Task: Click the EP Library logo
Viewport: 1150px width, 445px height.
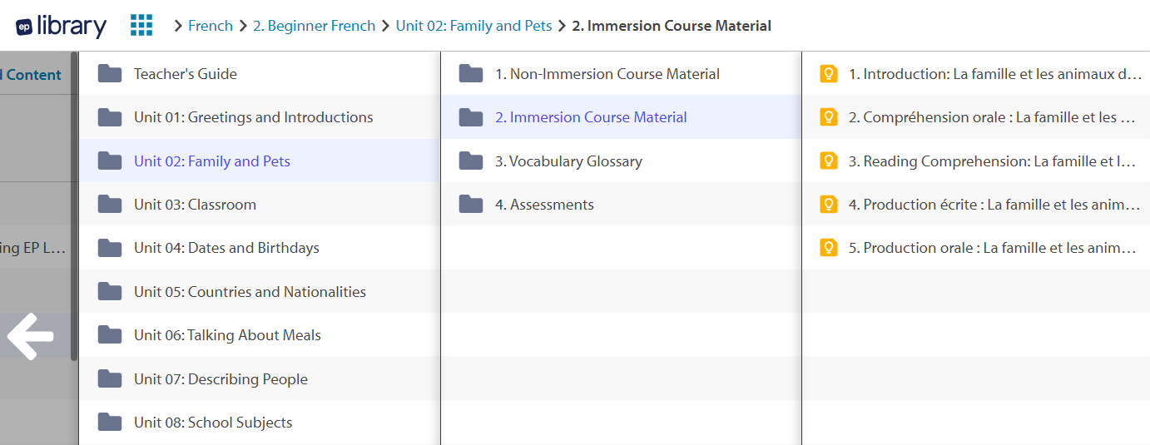Action: tap(61, 26)
